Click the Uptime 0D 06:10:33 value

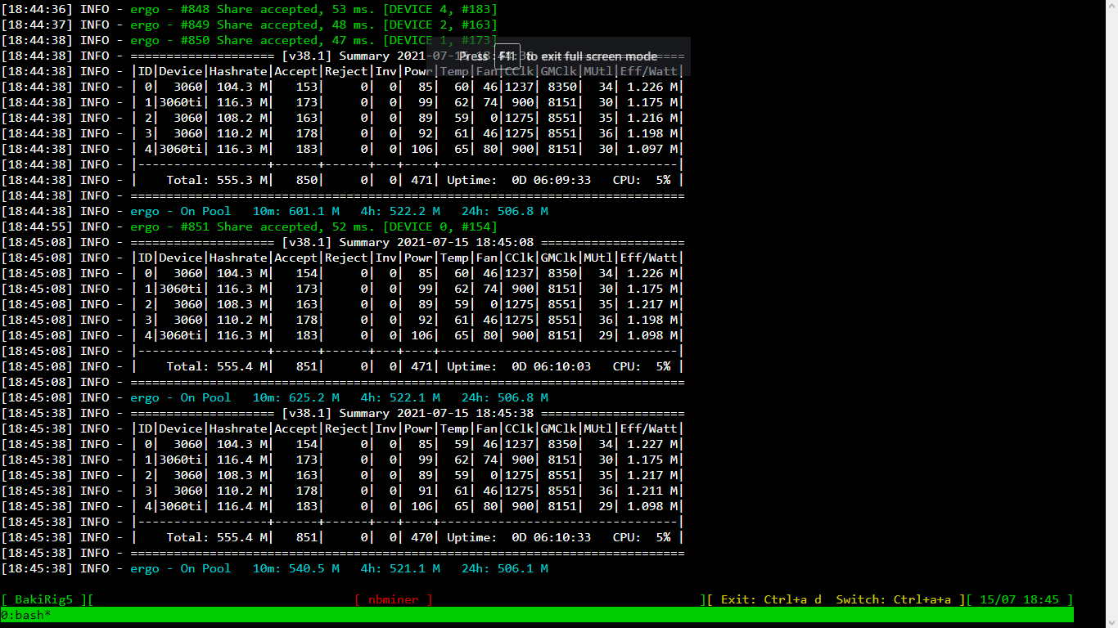[x=551, y=537]
